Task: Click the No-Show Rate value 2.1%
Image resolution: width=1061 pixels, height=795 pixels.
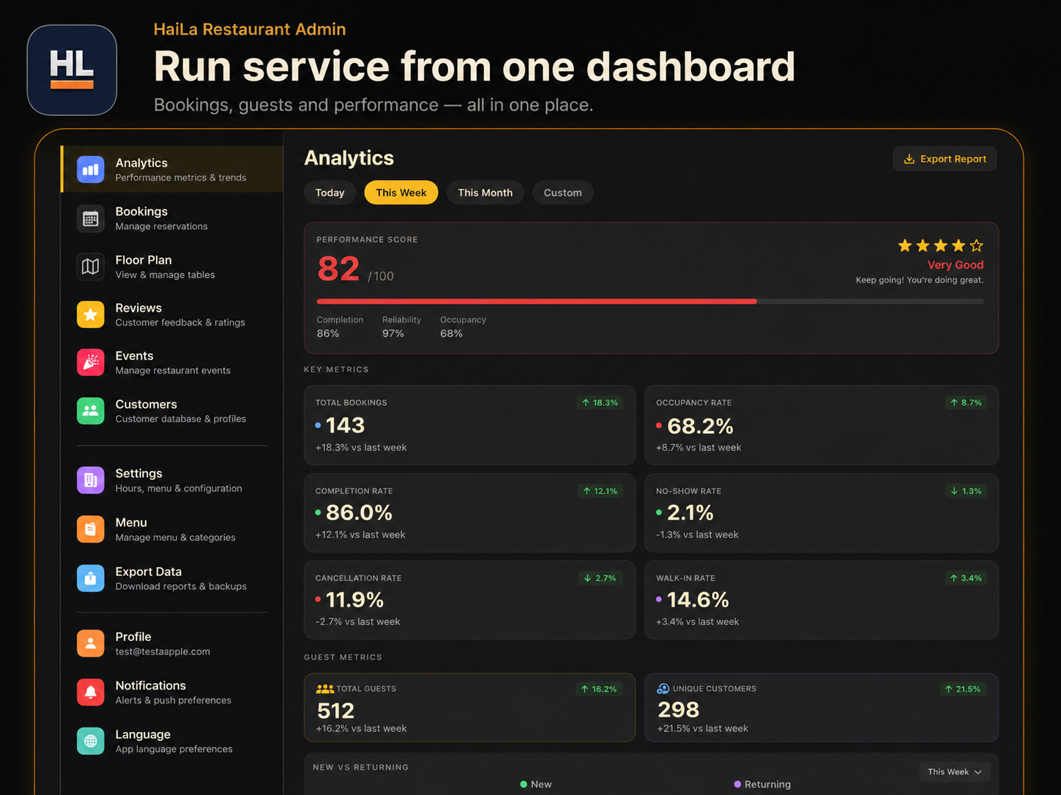Action: coord(690,512)
